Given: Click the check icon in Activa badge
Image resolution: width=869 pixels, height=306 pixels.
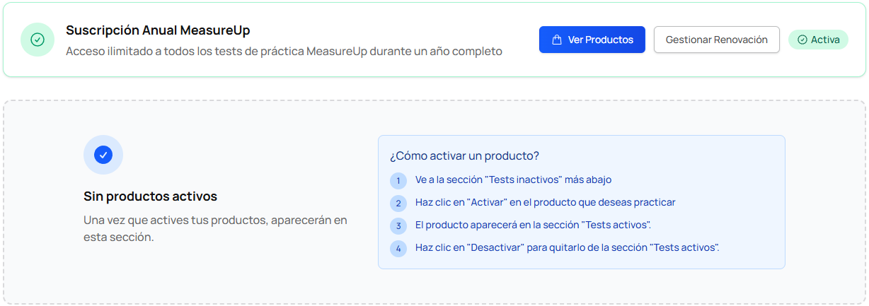Looking at the screenshot, I should (802, 40).
